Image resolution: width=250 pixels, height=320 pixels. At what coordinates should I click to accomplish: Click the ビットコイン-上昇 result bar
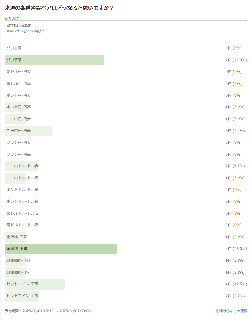point(22,296)
